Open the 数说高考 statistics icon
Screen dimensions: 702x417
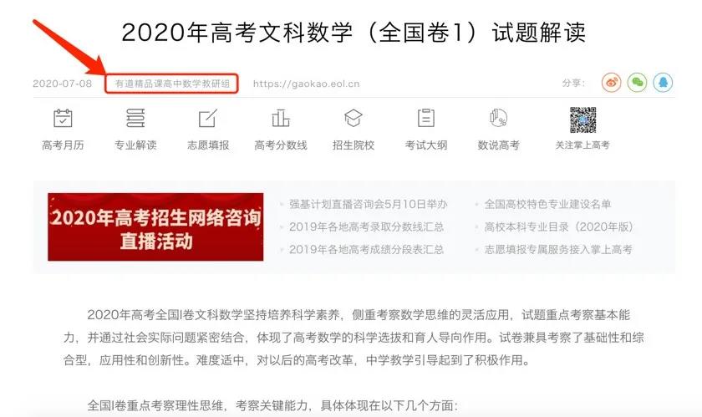(498, 119)
